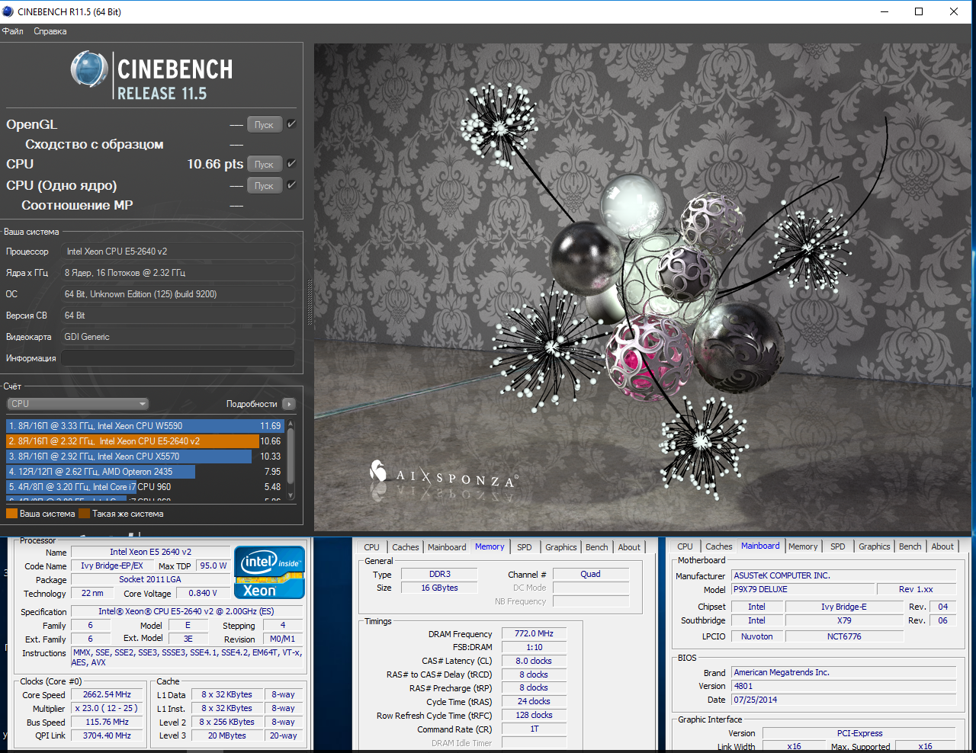Open the Справка menu
976x753 pixels.
(50, 31)
